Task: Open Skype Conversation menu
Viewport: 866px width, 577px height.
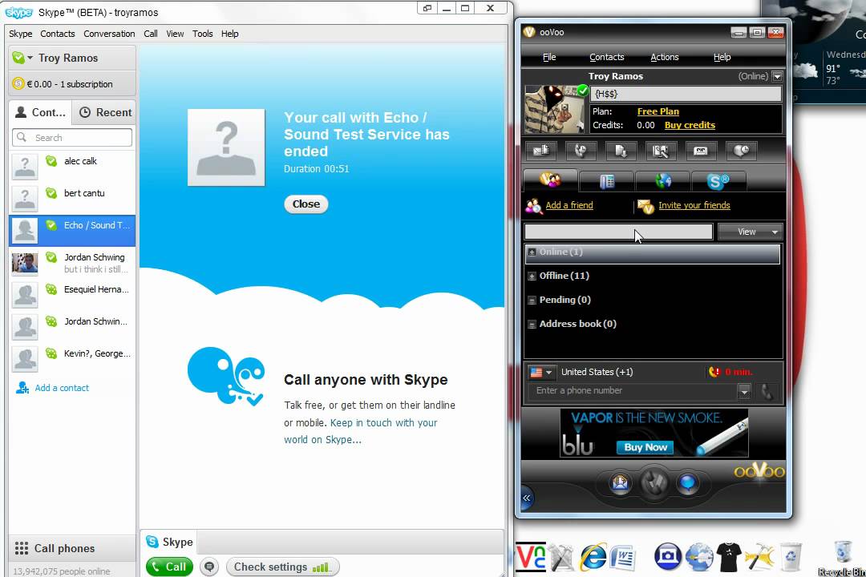Action: pos(109,34)
